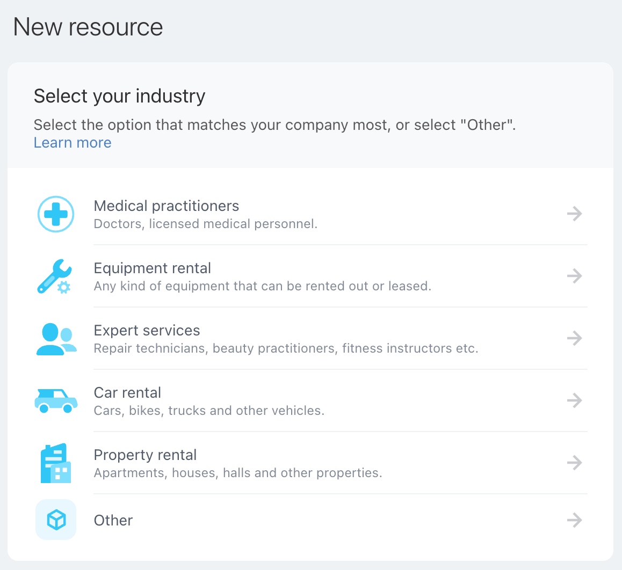Image resolution: width=622 pixels, height=570 pixels.
Task: Click the blue medical cross icon
Action: coord(56,214)
